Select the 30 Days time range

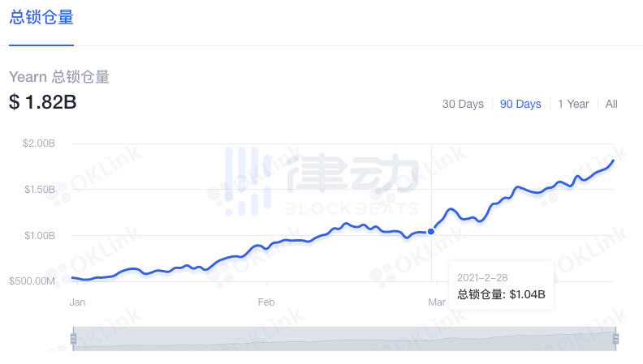463,104
